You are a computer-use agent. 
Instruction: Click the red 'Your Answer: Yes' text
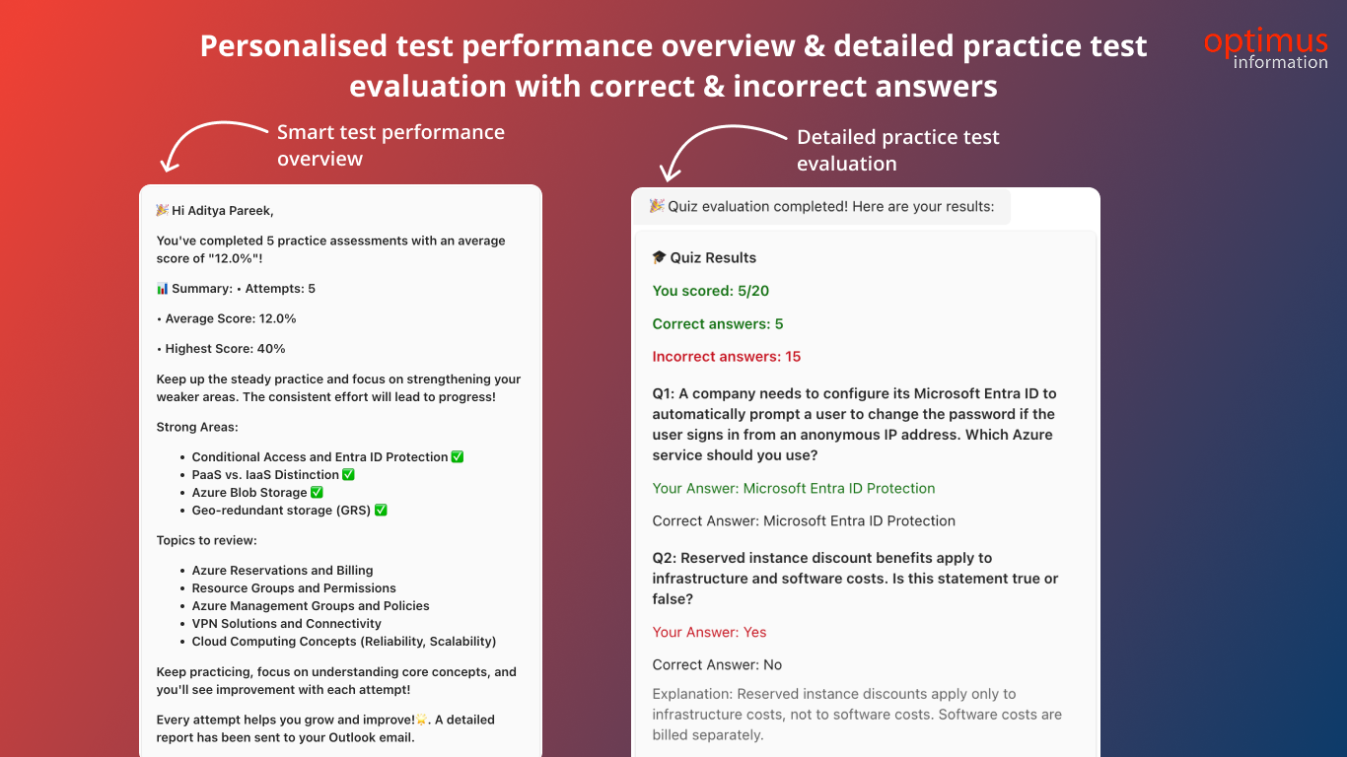709,632
